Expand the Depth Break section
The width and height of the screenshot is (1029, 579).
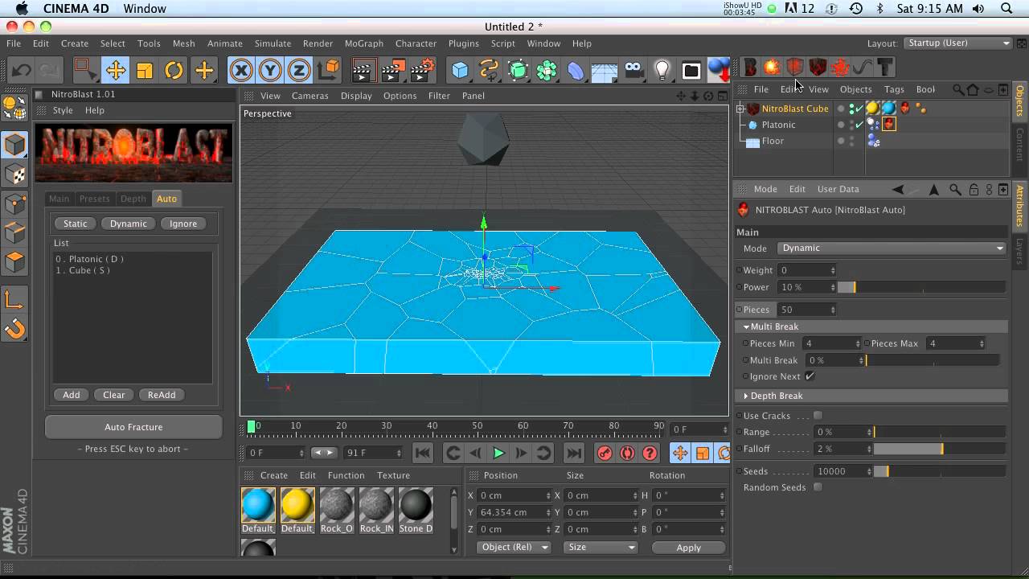tap(747, 396)
